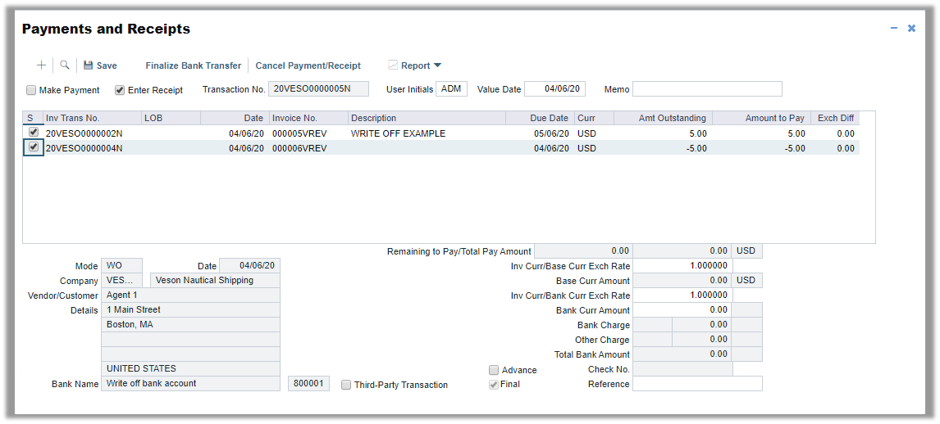Screen dimensions: 940x424
Task: Sort by Amt Outstanding column header
Action: 663,118
